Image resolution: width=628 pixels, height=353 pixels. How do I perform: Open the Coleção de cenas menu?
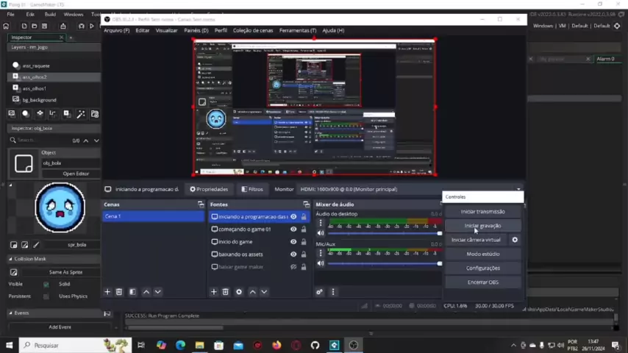coord(252,30)
